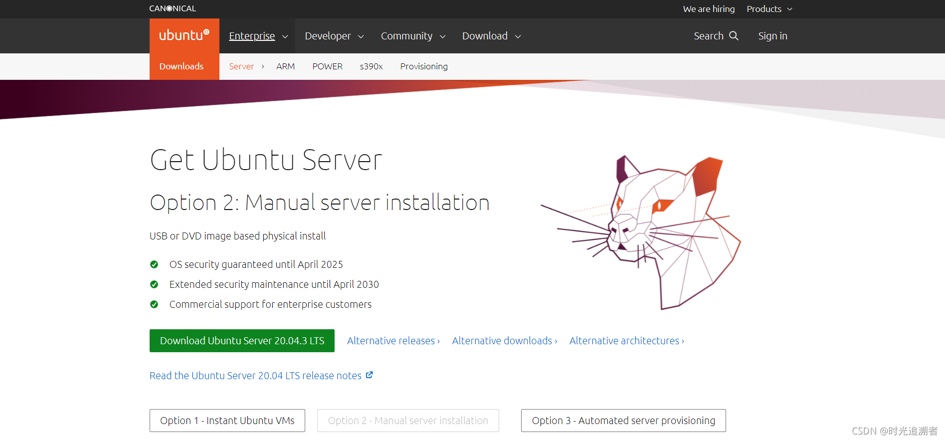Open the ARM sub-navigation link

tap(286, 66)
